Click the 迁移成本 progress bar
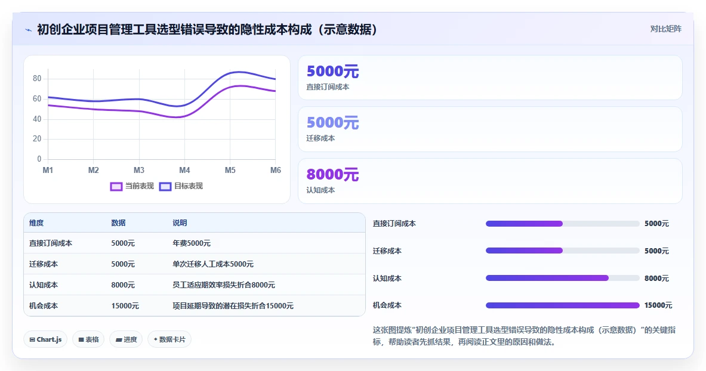This screenshot has width=706, height=371. point(562,251)
